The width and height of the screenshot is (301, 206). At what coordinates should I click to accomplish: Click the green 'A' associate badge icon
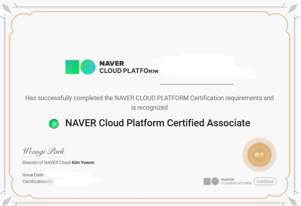pyautogui.click(x=54, y=124)
